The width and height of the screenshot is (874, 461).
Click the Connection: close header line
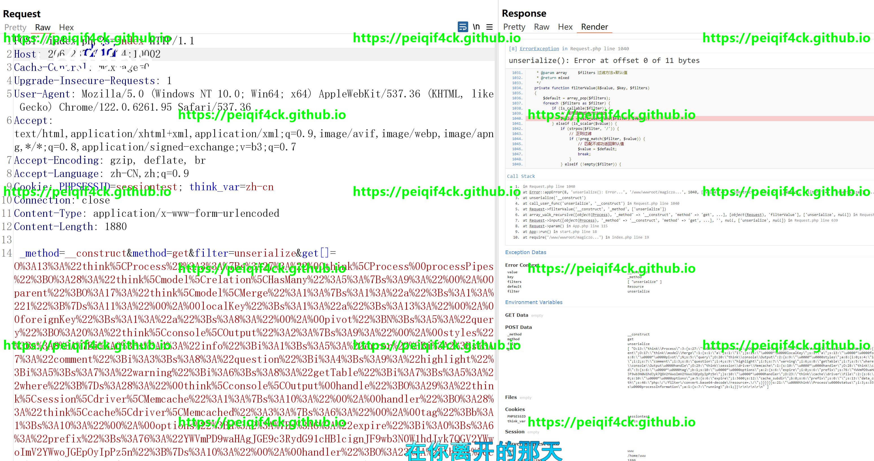(62, 200)
